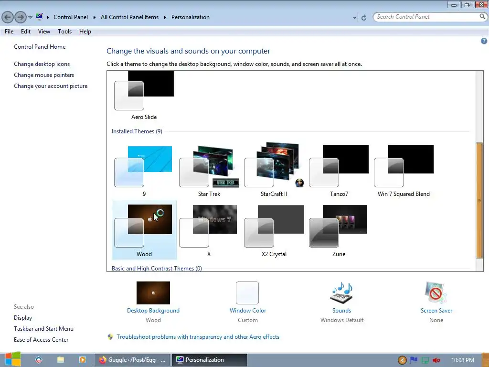Open the Screen Saver icon
This screenshot has height=367, width=489.
[x=436, y=293]
